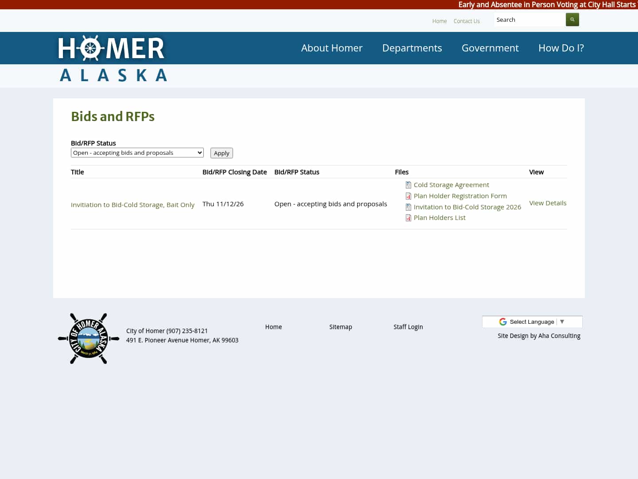This screenshot has width=638, height=479.
Task: Open the Bid/RFP Status dropdown
Action: coord(137,153)
